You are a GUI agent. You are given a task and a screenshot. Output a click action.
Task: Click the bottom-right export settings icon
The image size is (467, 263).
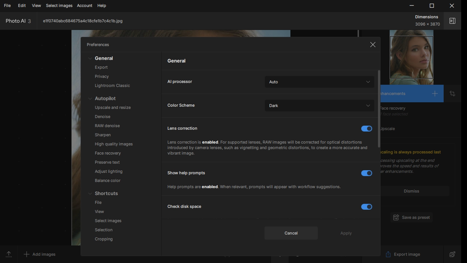pyautogui.click(x=452, y=254)
